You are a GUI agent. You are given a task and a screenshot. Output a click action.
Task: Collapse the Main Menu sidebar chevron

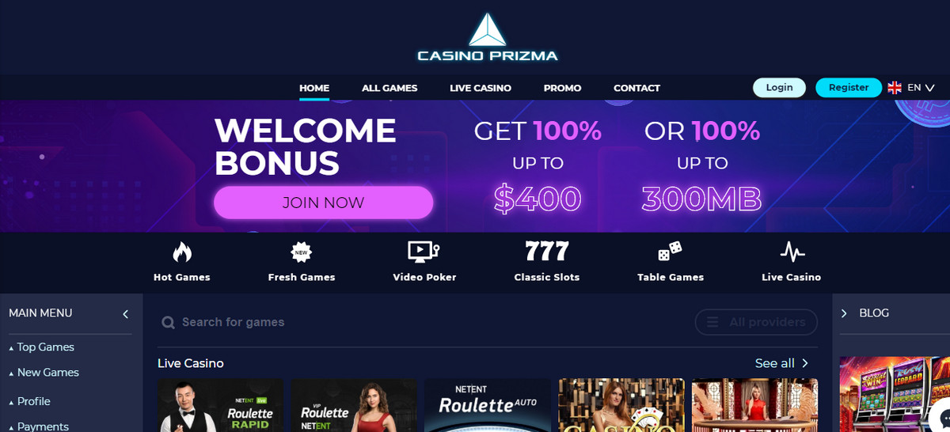tap(125, 314)
